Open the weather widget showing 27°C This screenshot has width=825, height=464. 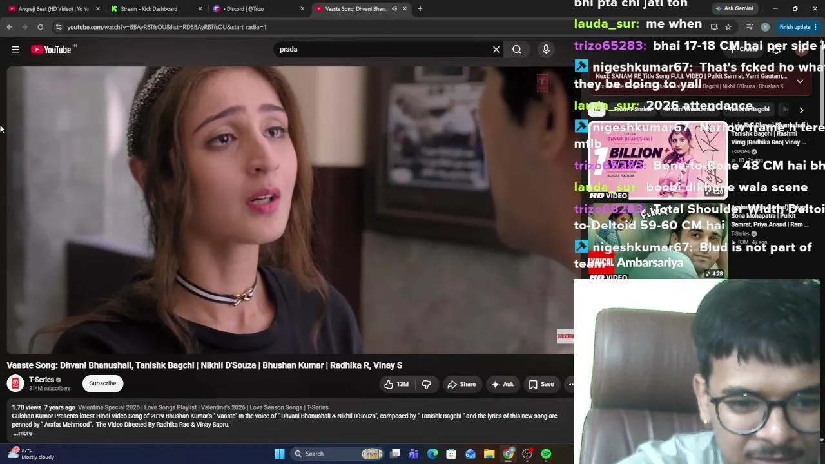coord(30,454)
